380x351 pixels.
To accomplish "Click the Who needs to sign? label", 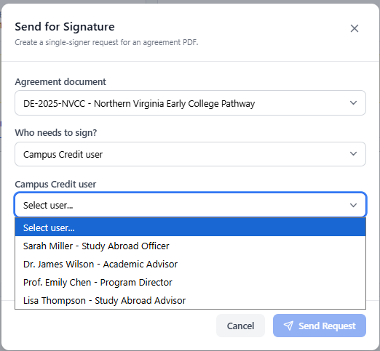I will tap(56, 133).
